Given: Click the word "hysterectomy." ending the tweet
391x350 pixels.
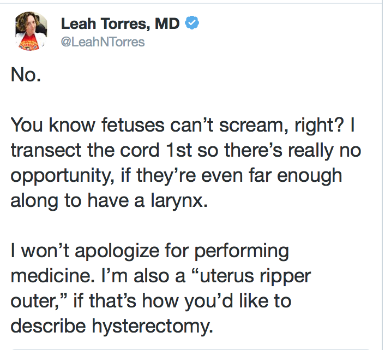Looking at the screenshot, I should click(x=153, y=327).
